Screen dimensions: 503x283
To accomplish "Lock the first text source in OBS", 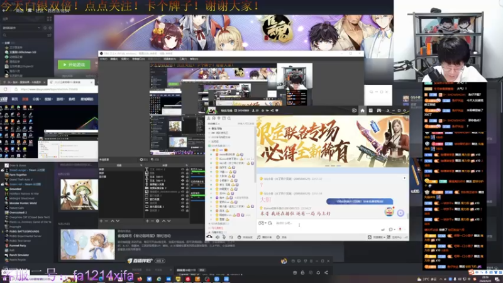I will click(x=187, y=169).
